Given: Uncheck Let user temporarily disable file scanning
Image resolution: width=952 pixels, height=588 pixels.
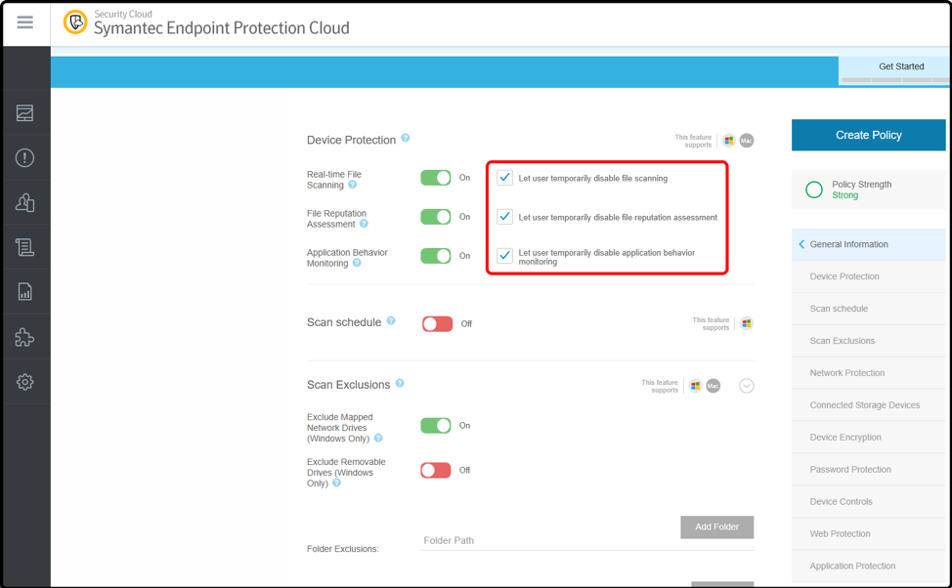Looking at the screenshot, I should (504, 178).
